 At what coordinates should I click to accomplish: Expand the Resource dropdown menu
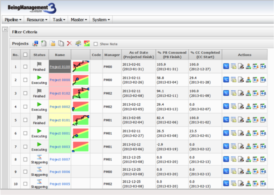coord(37,20)
